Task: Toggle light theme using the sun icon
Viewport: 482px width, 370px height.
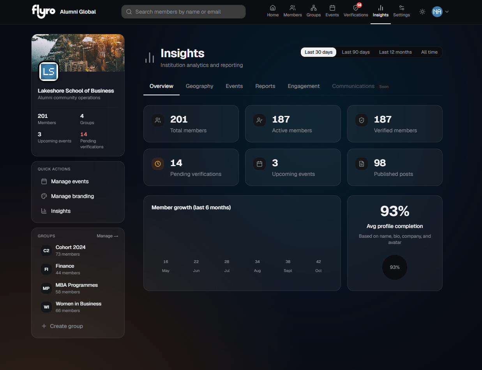Action: (422, 12)
